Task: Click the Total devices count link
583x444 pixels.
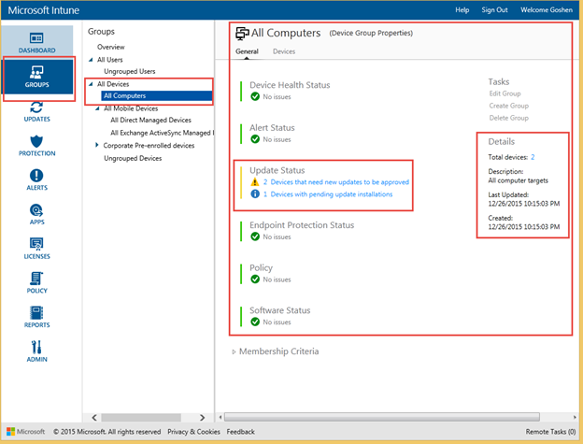Action: (533, 157)
